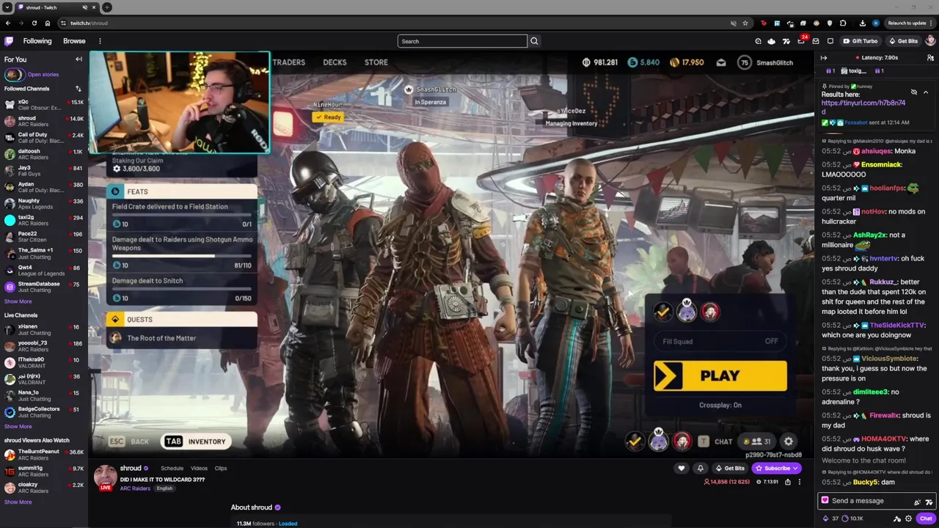Open channel points balance 10.1K

tap(852, 518)
